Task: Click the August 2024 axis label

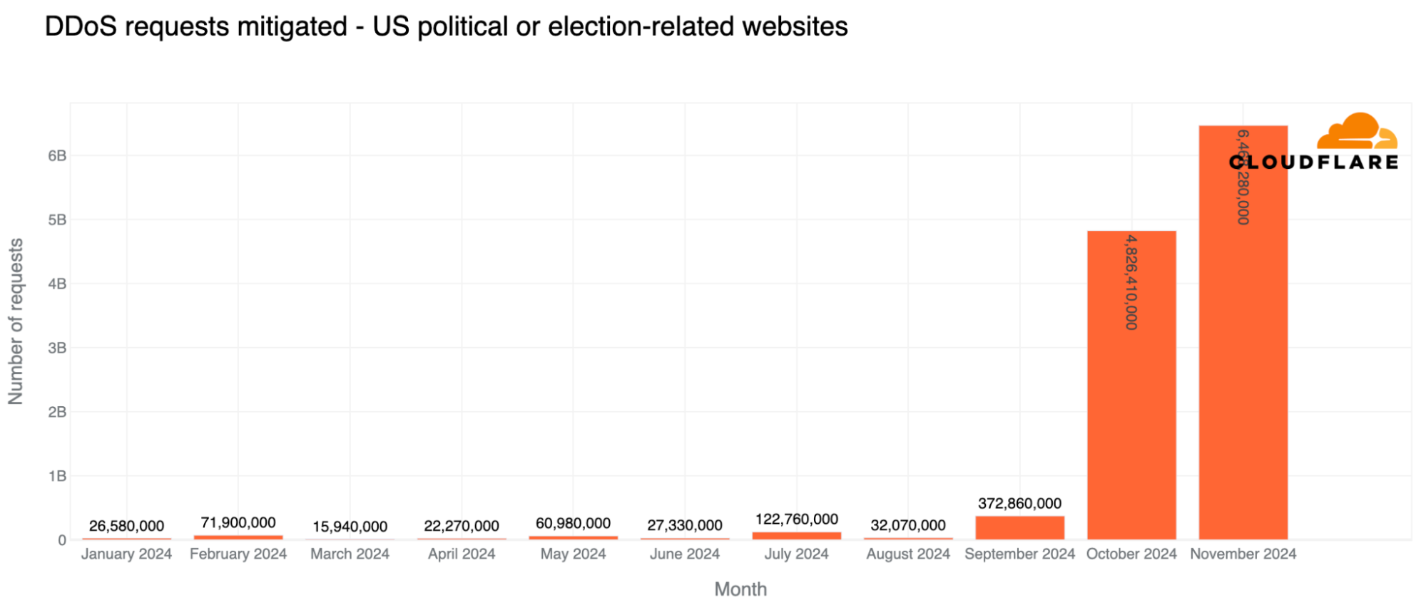Action: point(907,554)
